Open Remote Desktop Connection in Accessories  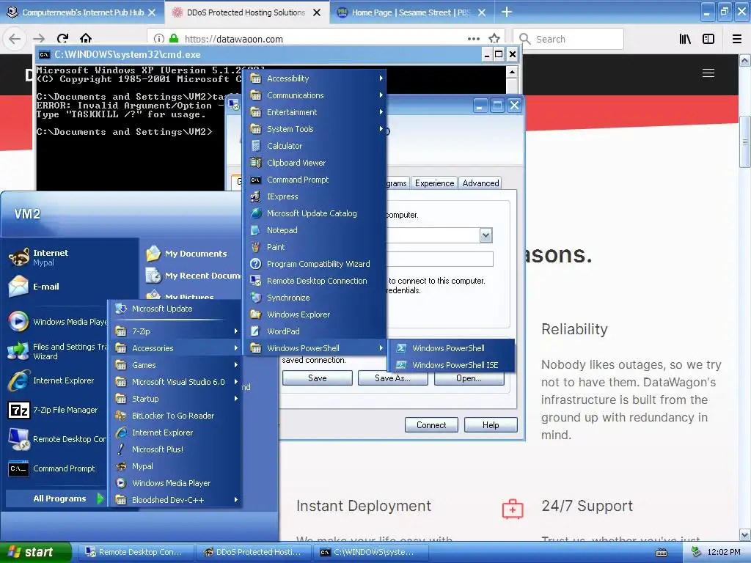coord(316,281)
